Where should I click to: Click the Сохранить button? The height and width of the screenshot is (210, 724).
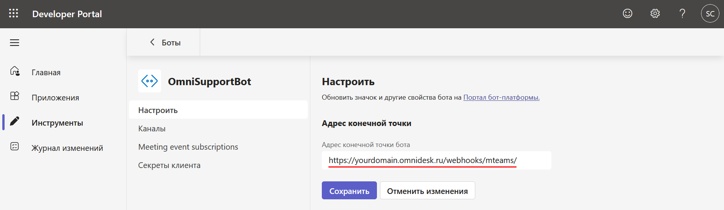349,191
